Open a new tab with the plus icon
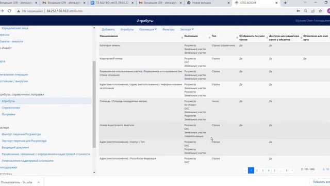 [x=285, y=3]
